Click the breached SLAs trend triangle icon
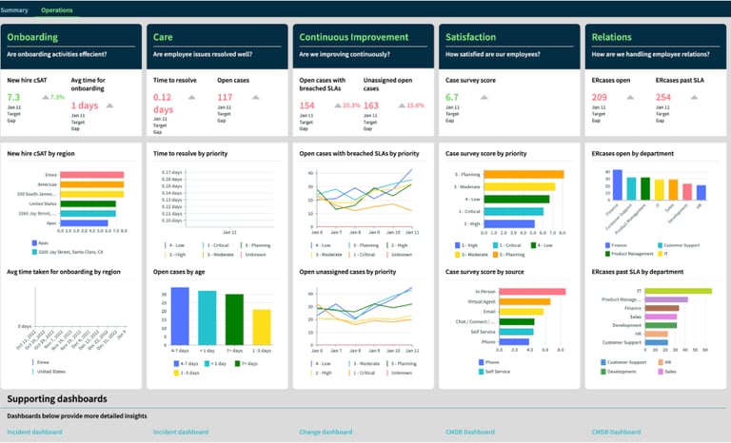This screenshot has height=443, width=731. [x=338, y=106]
